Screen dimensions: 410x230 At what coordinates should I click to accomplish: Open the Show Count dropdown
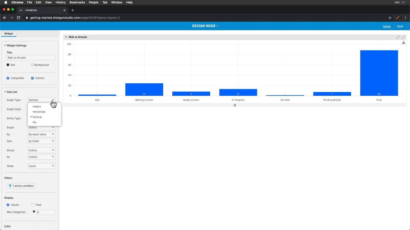coord(41,166)
